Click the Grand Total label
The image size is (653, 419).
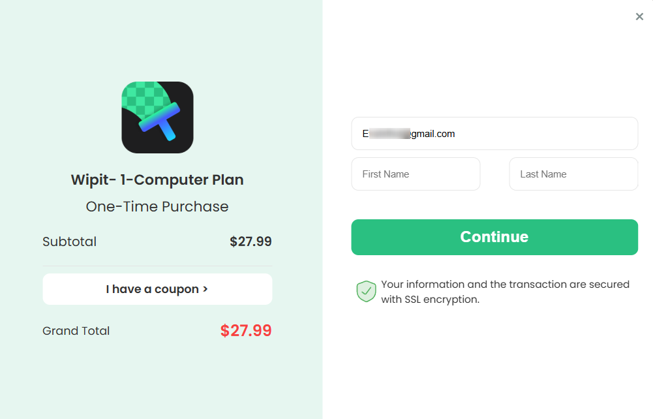(76, 330)
